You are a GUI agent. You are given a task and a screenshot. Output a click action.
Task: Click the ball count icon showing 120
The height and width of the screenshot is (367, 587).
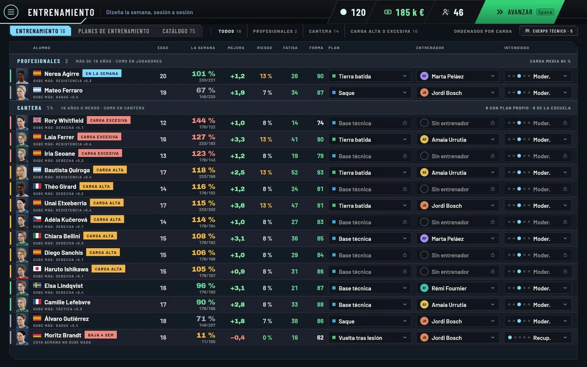pos(343,12)
